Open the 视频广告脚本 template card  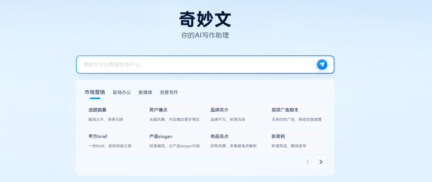[x=297, y=114]
